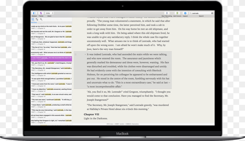Select result "The fun of it is," he cried
245x141 pixels.
click(51, 48)
